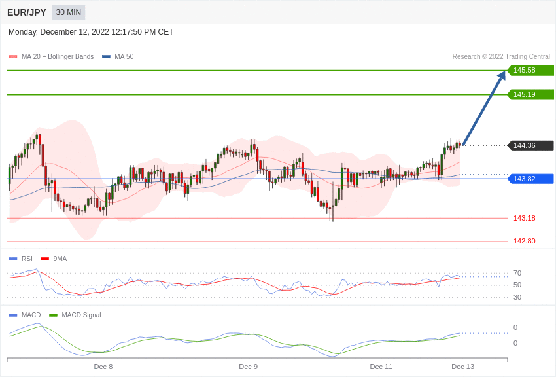This screenshot has height=377, width=556.
Task: Click the blue 143.82 pivot price tag
Action: pos(530,179)
